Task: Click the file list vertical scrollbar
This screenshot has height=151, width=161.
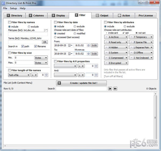Action: 156,118
